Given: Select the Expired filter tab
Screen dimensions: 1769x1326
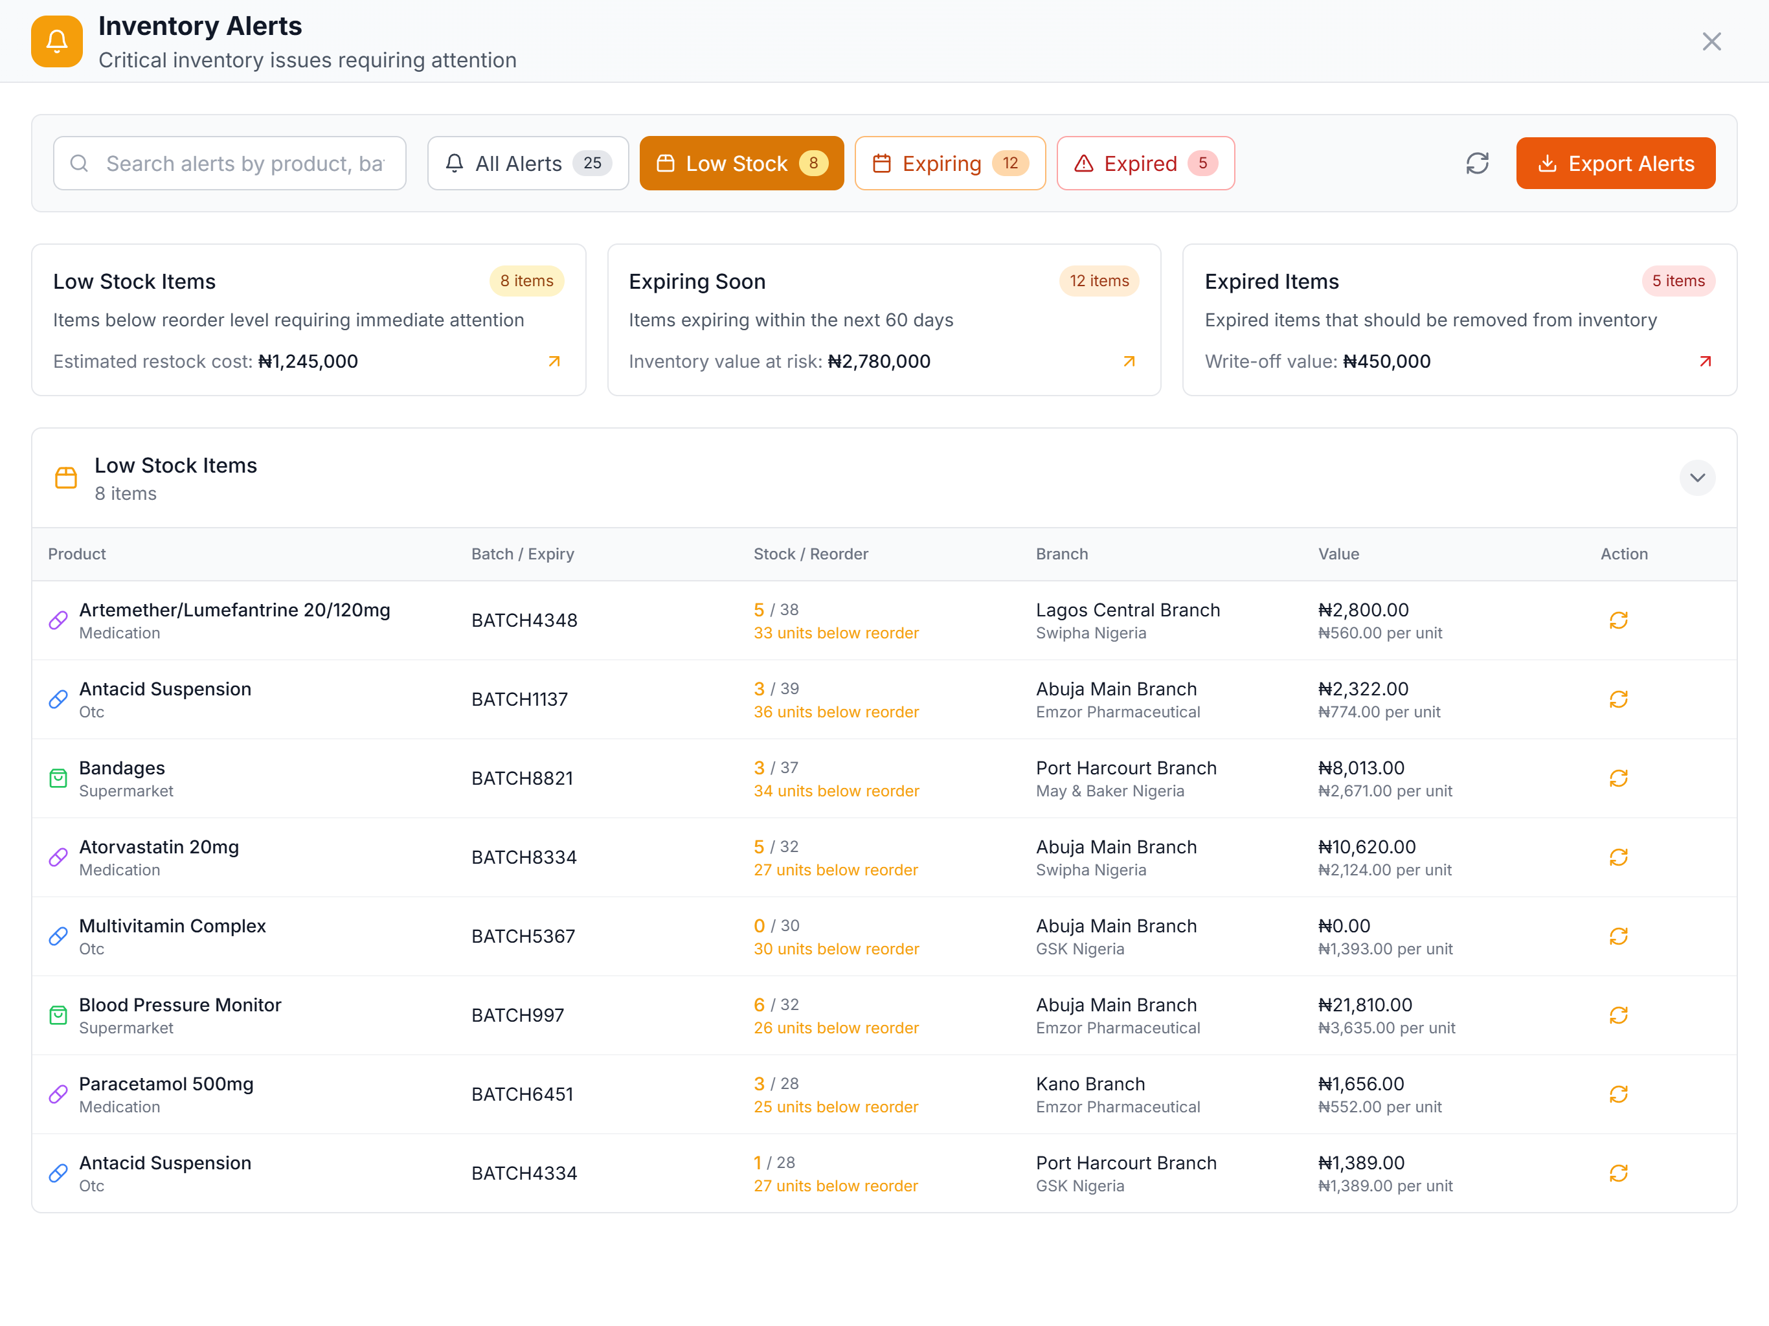Looking at the screenshot, I should pyautogui.click(x=1144, y=163).
